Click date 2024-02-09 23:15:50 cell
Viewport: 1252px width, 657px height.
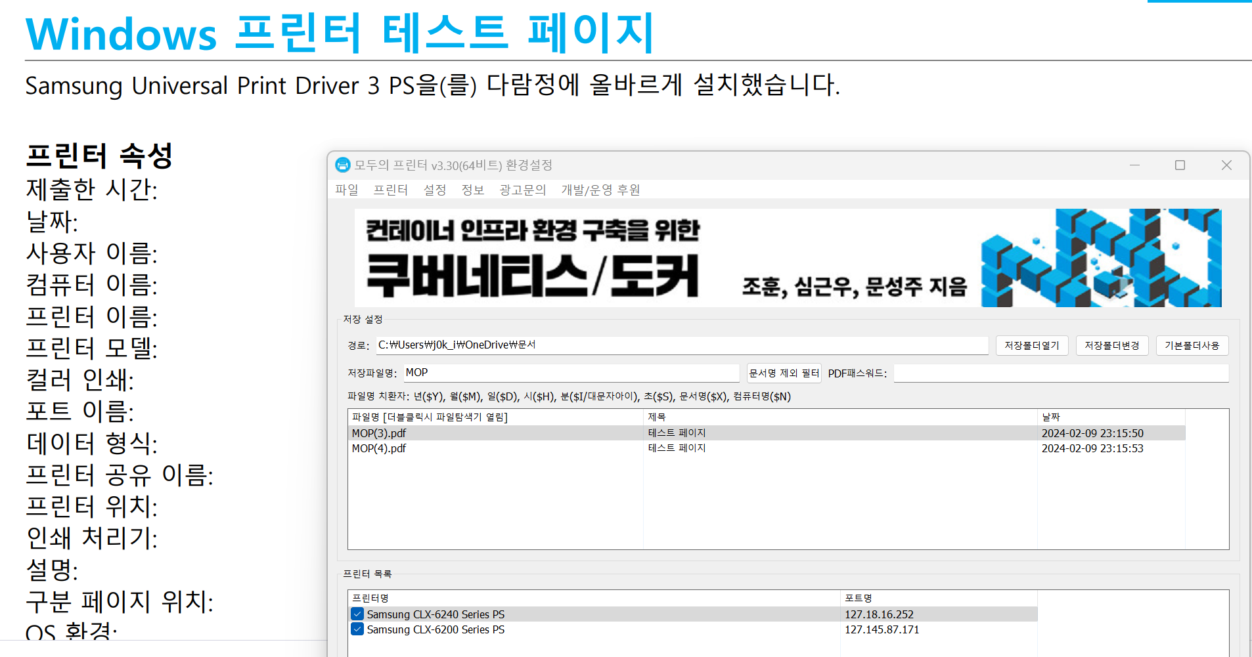click(1092, 433)
